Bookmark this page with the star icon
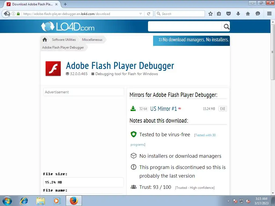This screenshot has width=275, height=206. 211,14
